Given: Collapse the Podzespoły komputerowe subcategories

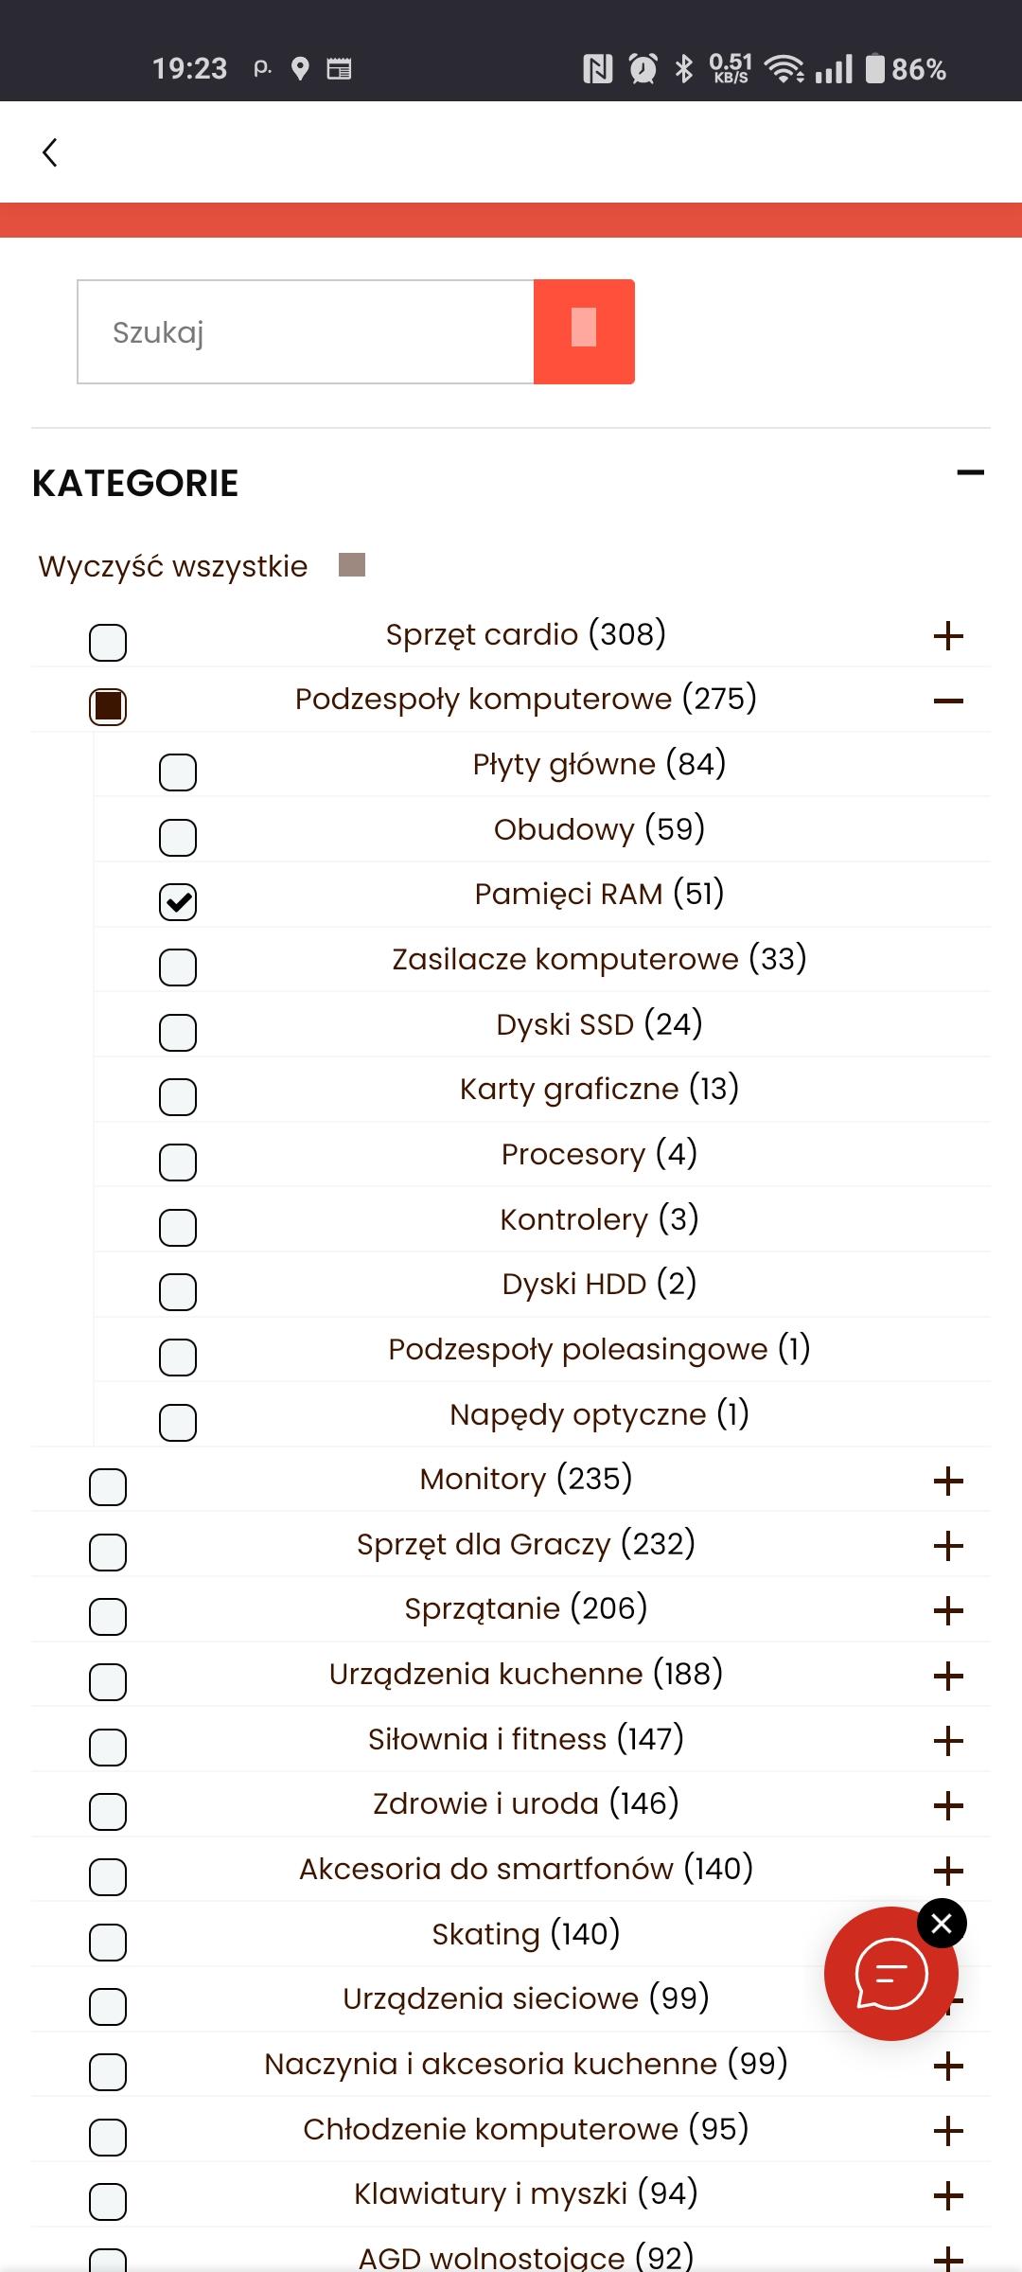Looking at the screenshot, I should coord(948,701).
